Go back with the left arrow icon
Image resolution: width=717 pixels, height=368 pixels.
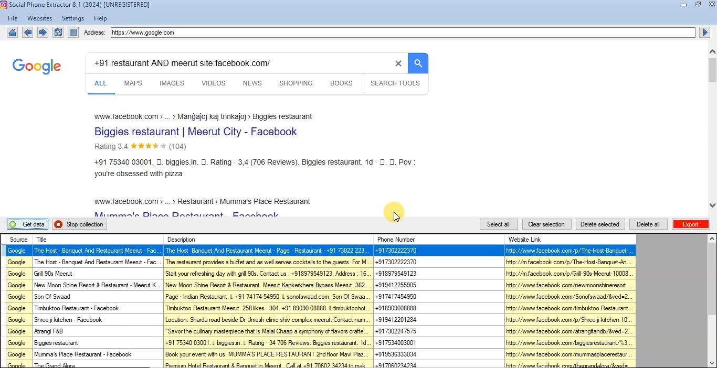pyautogui.click(x=28, y=33)
